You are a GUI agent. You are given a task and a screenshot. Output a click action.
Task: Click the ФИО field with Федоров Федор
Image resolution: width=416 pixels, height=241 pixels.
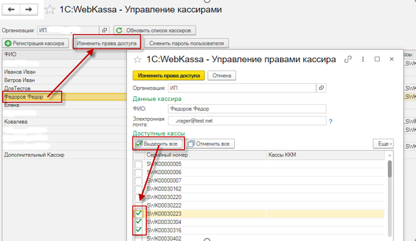pos(247,109)
